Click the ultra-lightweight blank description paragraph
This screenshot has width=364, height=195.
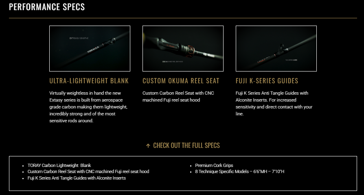click(x=88, y=107)
